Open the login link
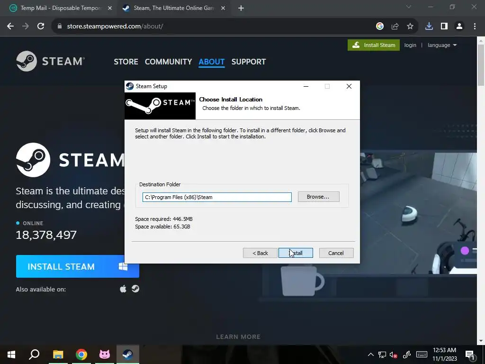The image size is (485, 364). (410, 45)
